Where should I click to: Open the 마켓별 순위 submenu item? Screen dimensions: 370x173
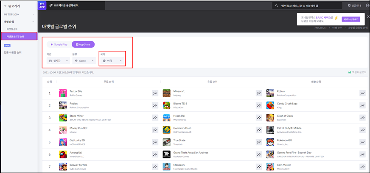(12, 29)
